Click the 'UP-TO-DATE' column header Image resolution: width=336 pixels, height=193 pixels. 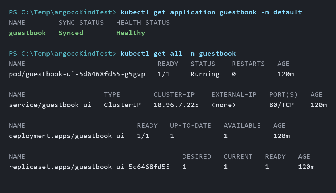[x=190, y=126]
